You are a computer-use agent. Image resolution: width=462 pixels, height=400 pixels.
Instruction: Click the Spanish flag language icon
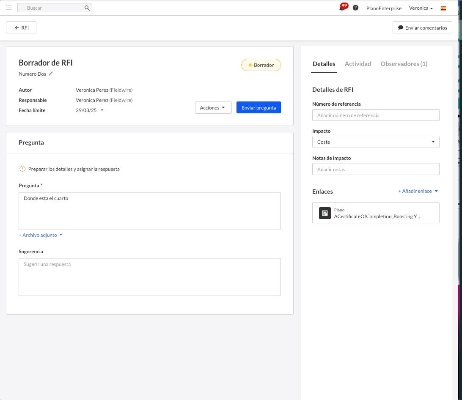(443, 8)
